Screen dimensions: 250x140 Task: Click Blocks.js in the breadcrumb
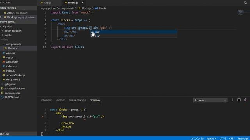pos(84,9)
